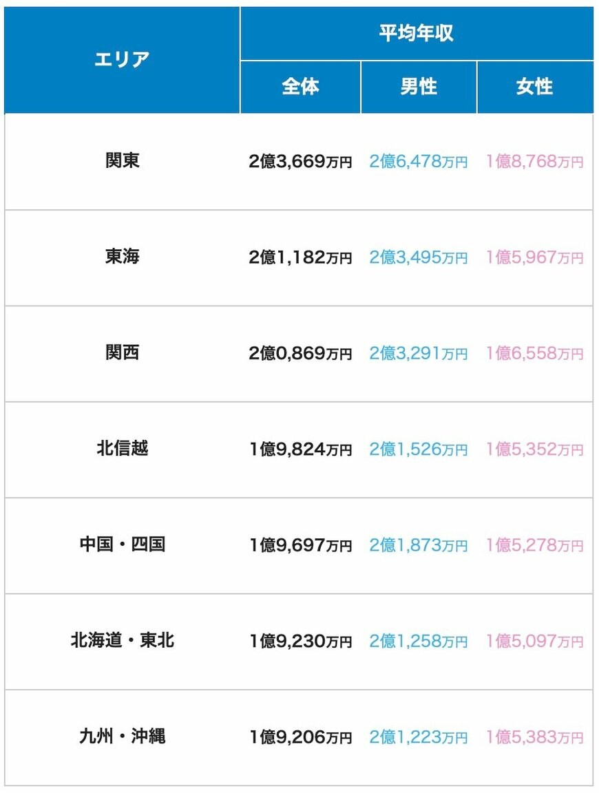The image size is (599, 793).
Task: Click the male value 2億6,478万円
Action: click(x=419, y=162)
